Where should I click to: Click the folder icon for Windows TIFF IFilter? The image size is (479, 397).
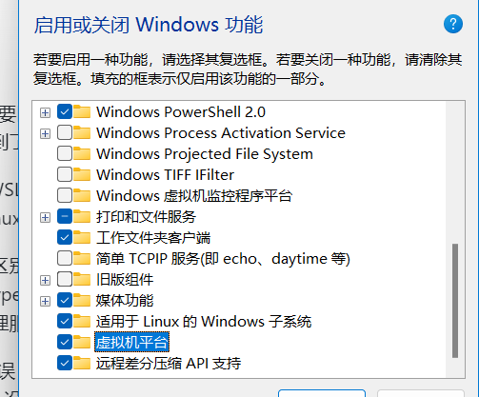tap(82, 174)
